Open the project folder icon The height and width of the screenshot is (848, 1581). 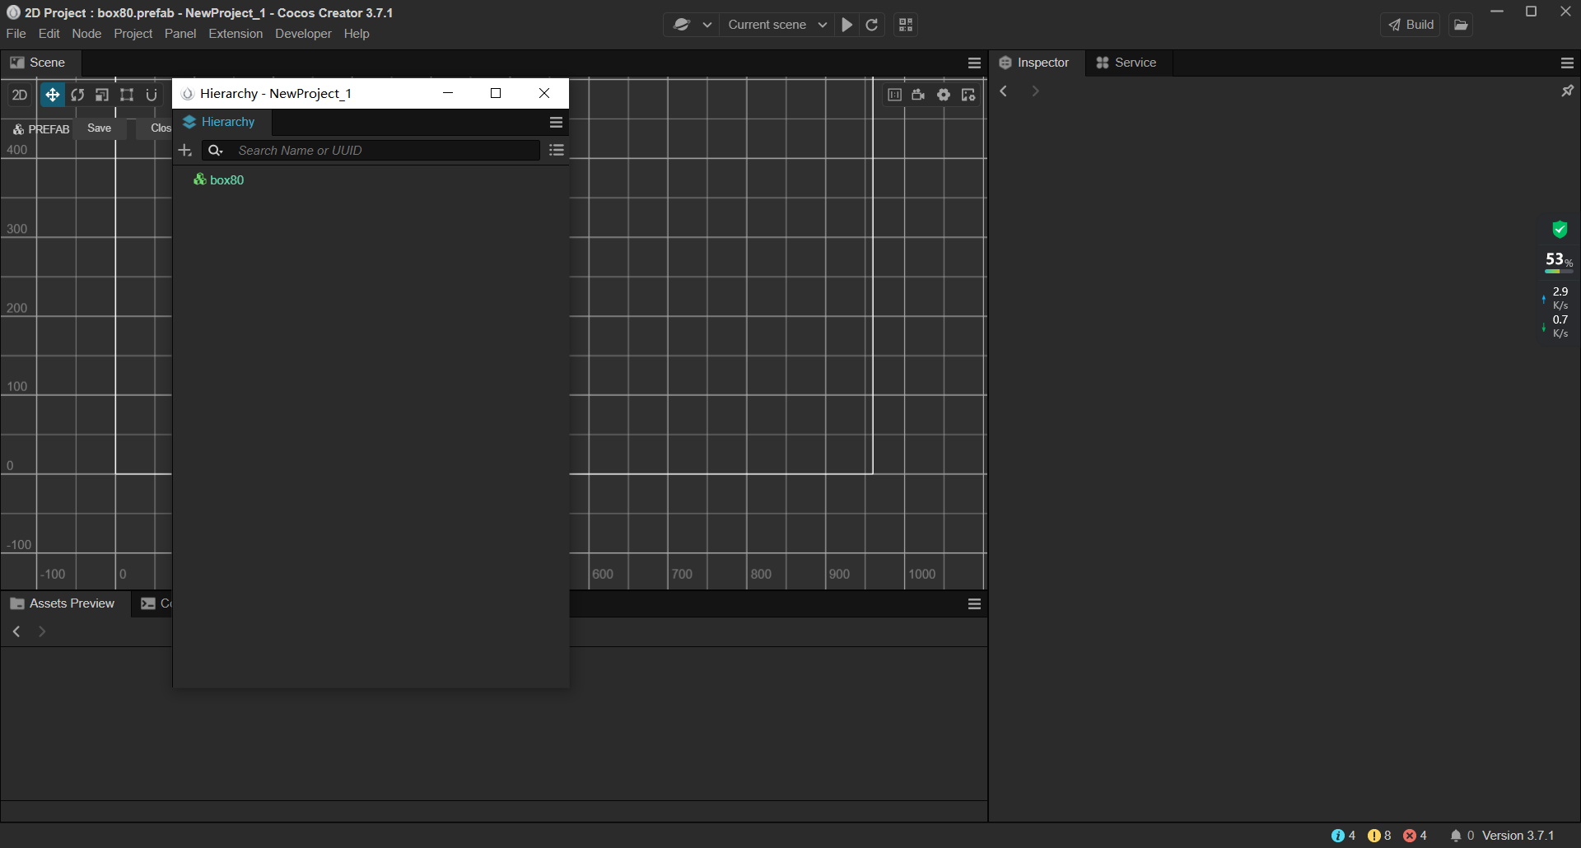1461,25
